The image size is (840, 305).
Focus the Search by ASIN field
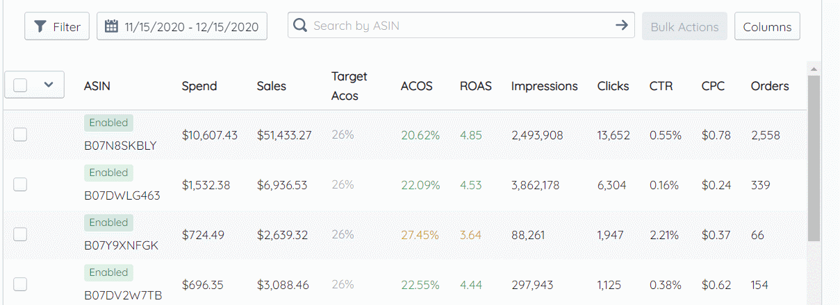click(x=461, y=25)
